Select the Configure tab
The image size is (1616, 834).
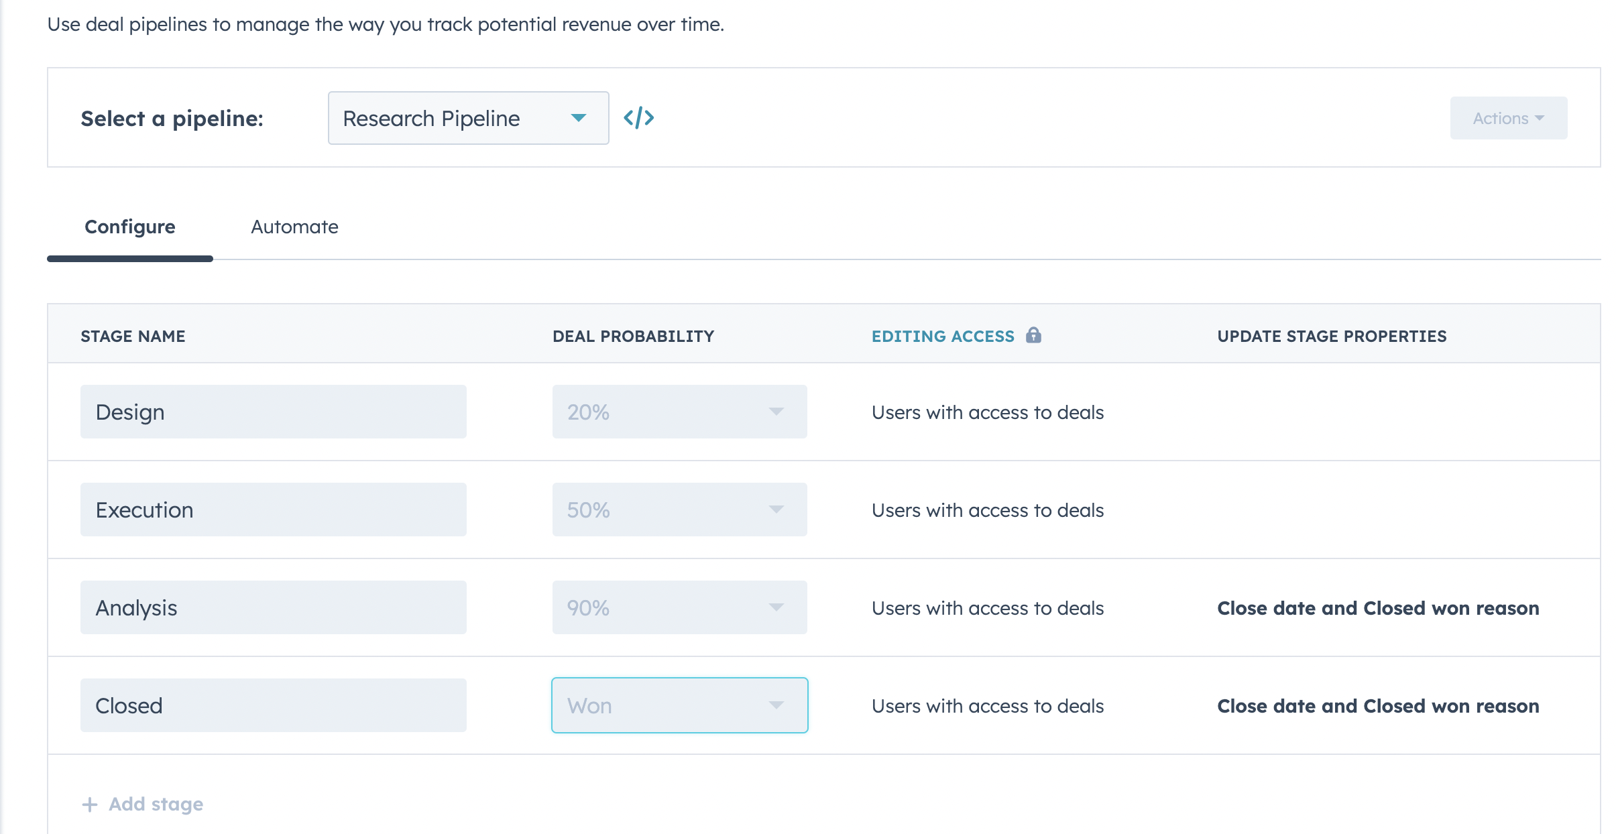[130, 227]
